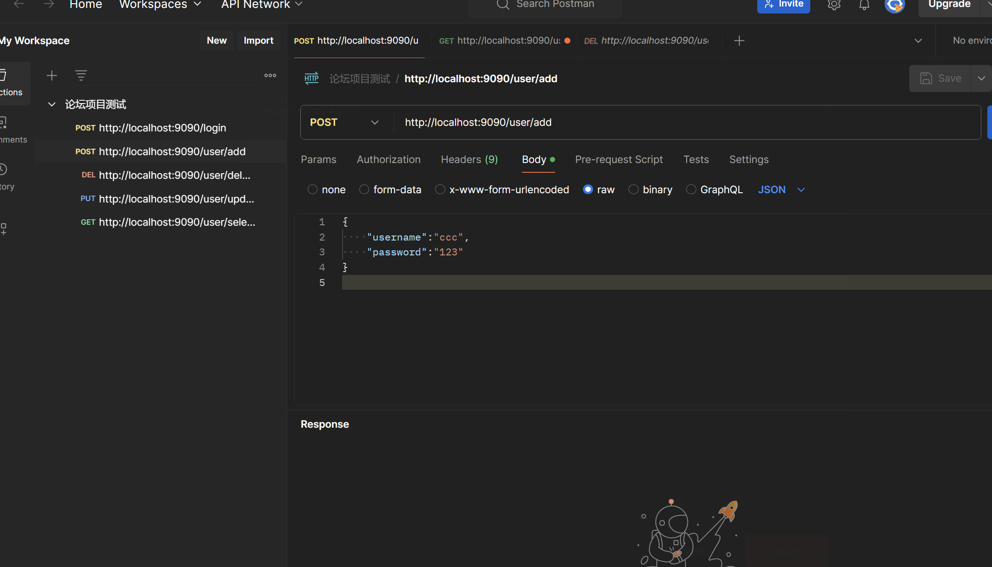Select the form-data body type

pyautogui.click(x=364, y=189)
